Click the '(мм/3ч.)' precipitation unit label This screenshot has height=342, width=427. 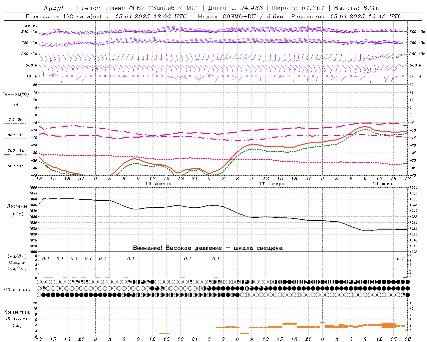(17, 256)
